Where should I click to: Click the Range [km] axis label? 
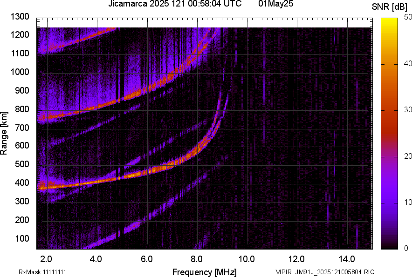coord(4,133)
